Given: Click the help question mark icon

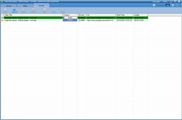Looking at the screenshot, I should (x=177, y=5).
